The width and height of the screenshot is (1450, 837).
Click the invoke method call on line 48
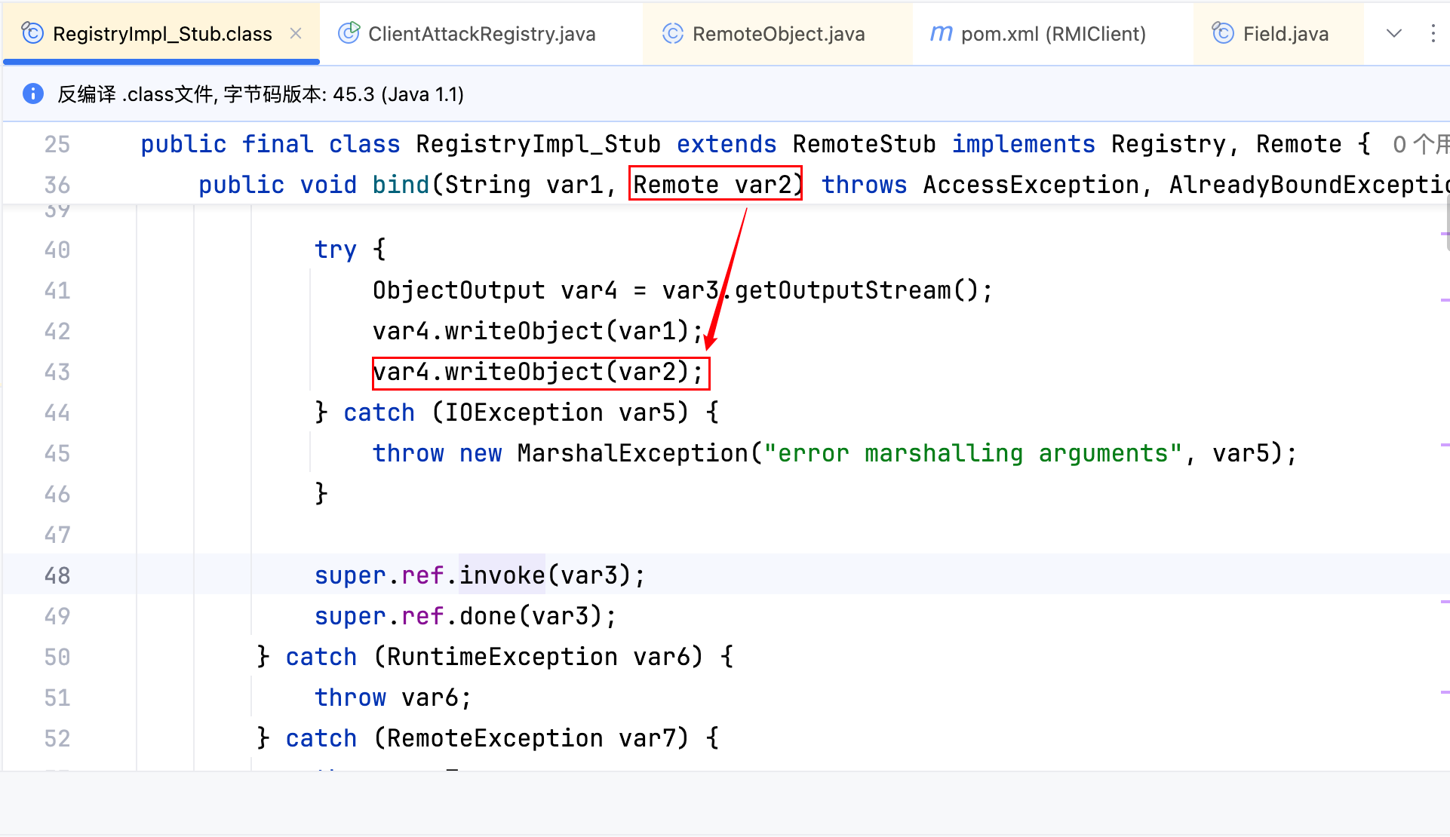click(x=502, y=575)
